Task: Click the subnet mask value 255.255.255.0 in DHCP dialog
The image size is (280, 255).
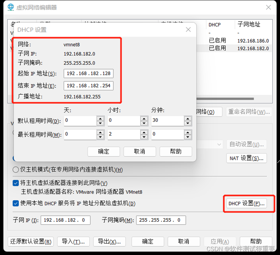Action: 79,63
